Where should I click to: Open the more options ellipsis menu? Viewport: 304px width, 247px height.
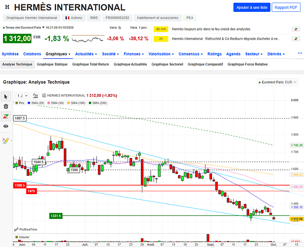300,53
